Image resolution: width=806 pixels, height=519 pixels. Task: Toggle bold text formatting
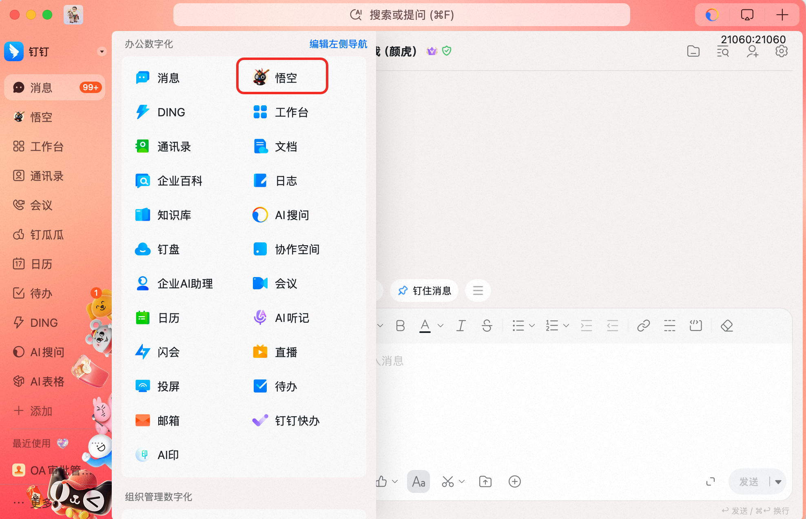click(x=400, y=326)
